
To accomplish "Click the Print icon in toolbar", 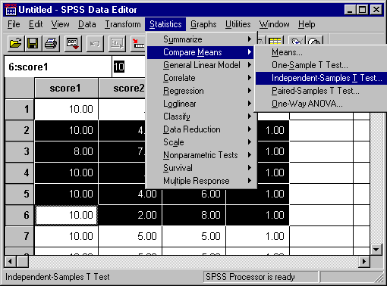I will pyautogui.click(x=51, y=44).
